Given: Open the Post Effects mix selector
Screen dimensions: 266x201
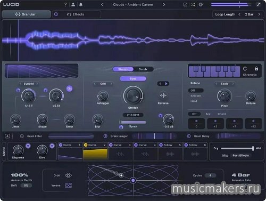Looking at the screenshot, I should (240, 156).
